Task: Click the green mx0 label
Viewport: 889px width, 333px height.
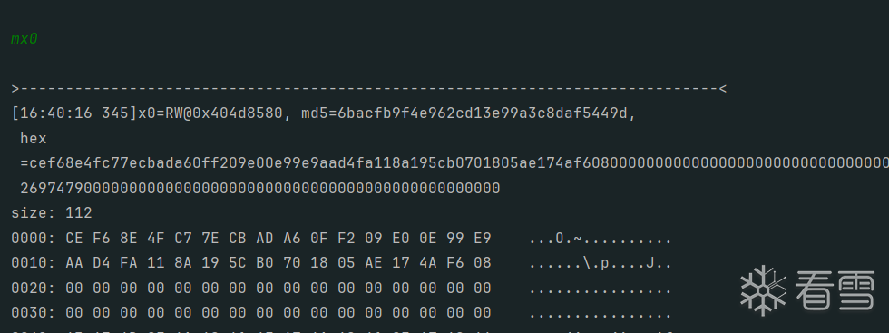Action: pyautogui.click(x=24, y=39)
